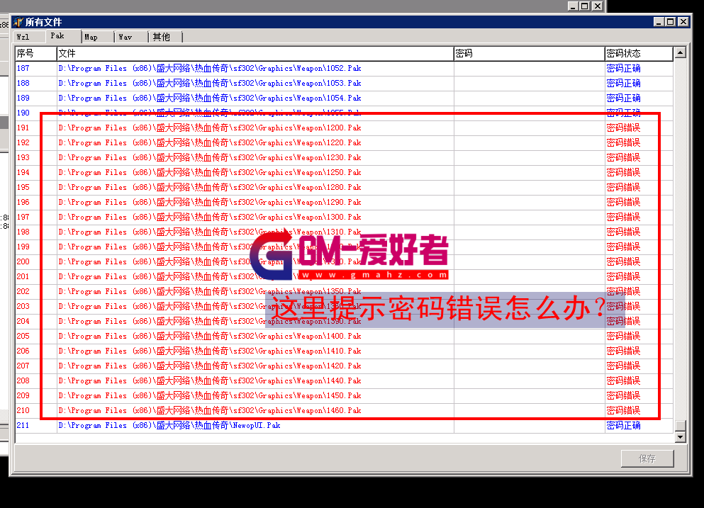
Task: Click sequence number 203
Action: [x=23, y=306]
